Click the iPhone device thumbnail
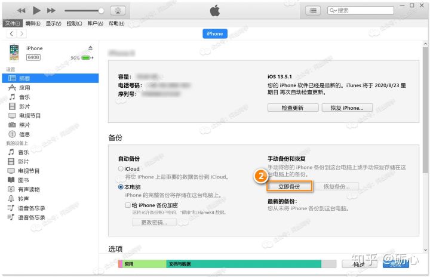The width and height of the screenshot is (430, 277). [x=14, y=53]
